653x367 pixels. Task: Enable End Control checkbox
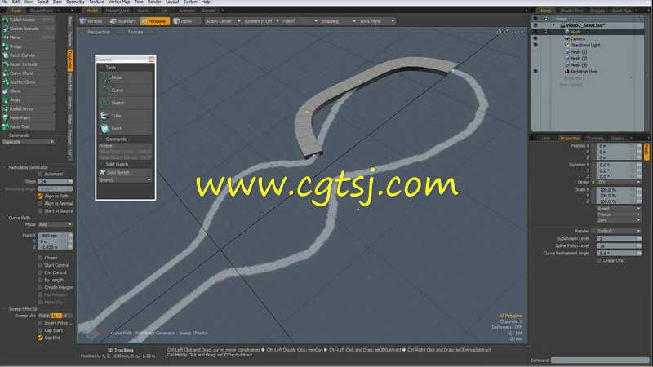point(40,272)
